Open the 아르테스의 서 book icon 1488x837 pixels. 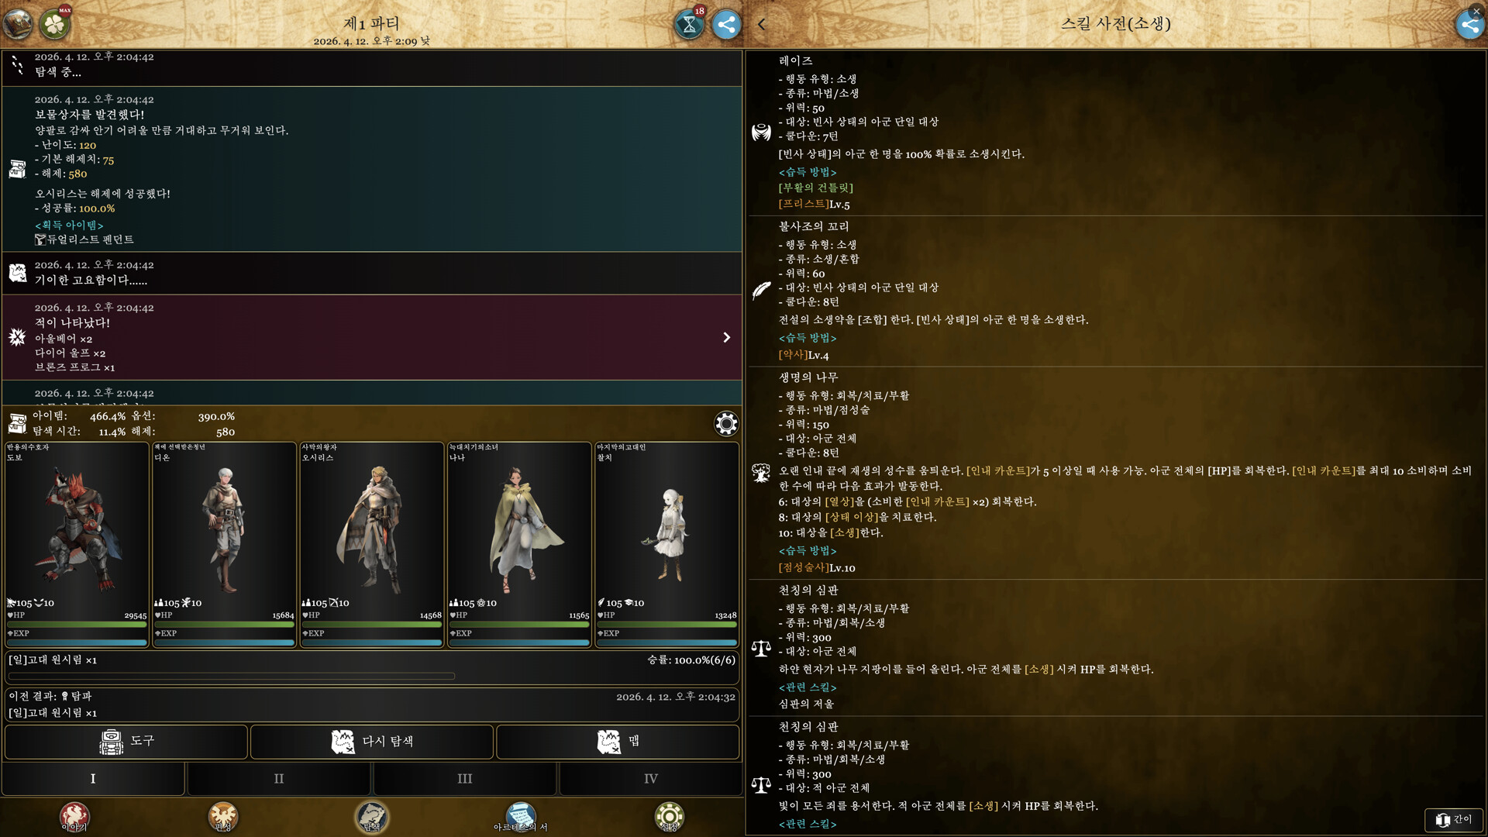tap(521, 816)
